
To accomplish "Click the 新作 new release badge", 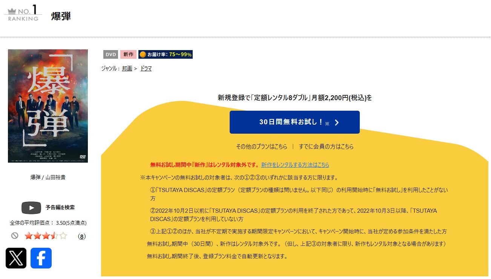I will (x=128, y=54).
